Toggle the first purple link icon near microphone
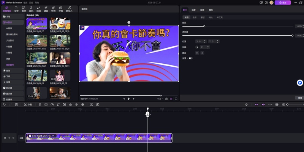The width and height of the screenshot is (304, 152). (256, 104)
